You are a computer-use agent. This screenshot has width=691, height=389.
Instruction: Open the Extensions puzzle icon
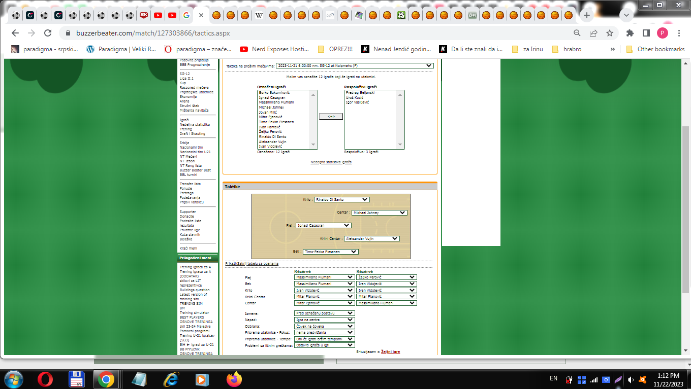[630, 33]
